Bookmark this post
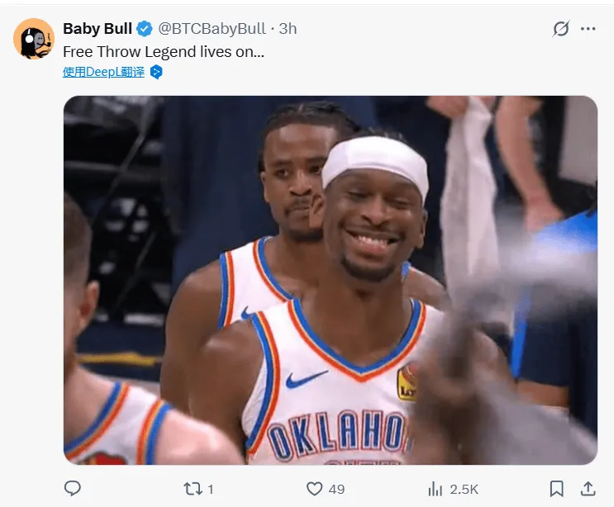The image size is (614, 507). pos(557,489)
